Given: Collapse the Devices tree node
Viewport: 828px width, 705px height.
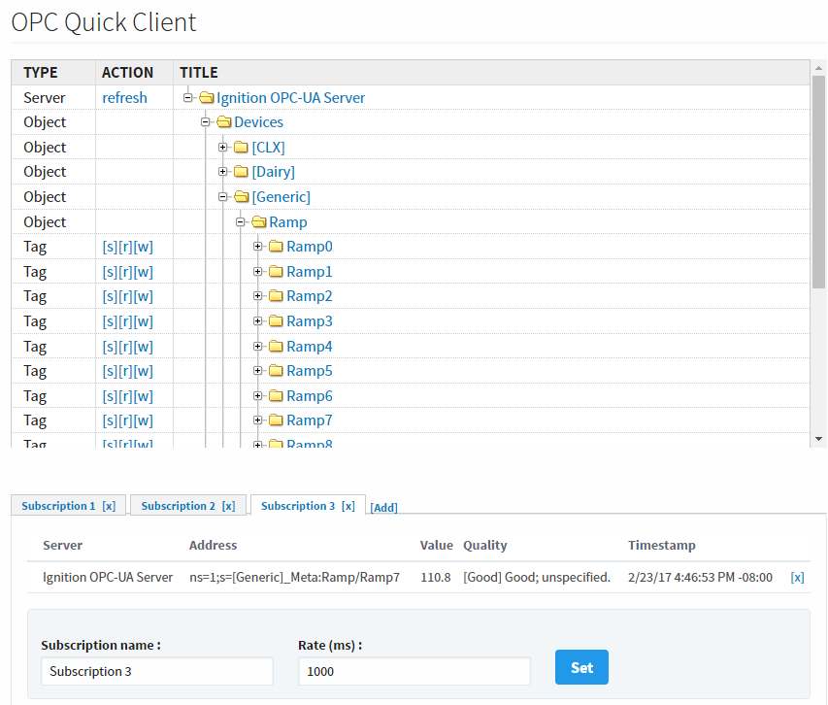Looking at the screenshot, I should [206, 122].
